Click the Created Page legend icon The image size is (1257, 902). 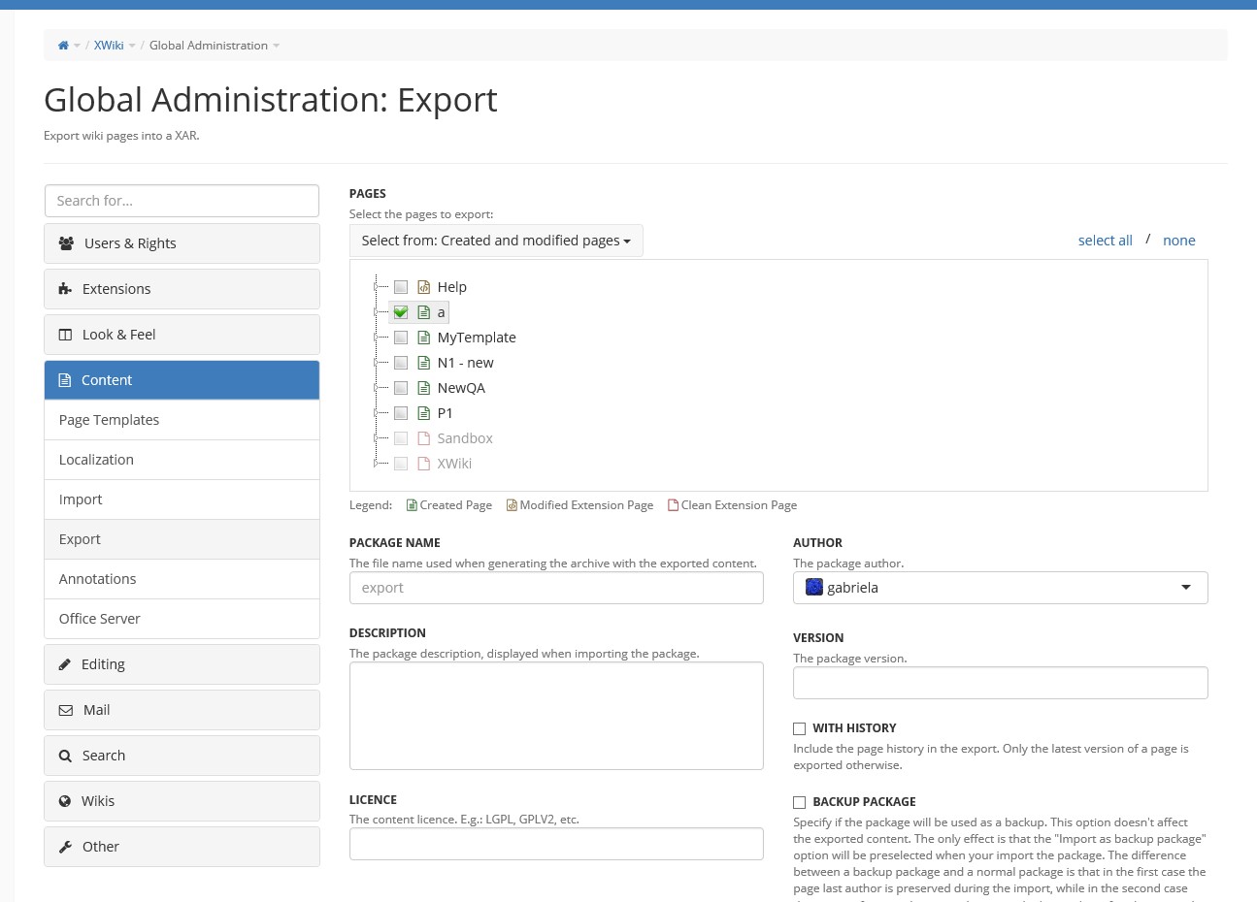(412, 505)
